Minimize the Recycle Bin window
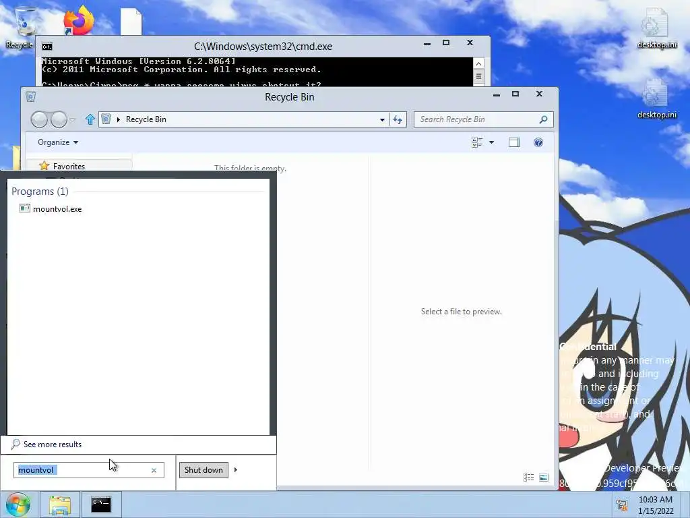The width and height of the screenshot is (690, 518). coord(497,94)
